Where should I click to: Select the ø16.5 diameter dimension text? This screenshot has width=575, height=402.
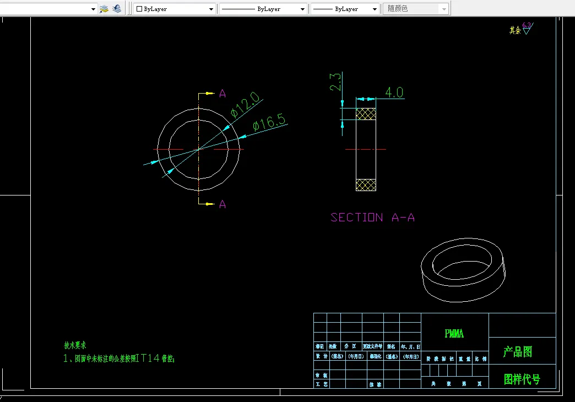pyautogui.click(x=269, y=122)
